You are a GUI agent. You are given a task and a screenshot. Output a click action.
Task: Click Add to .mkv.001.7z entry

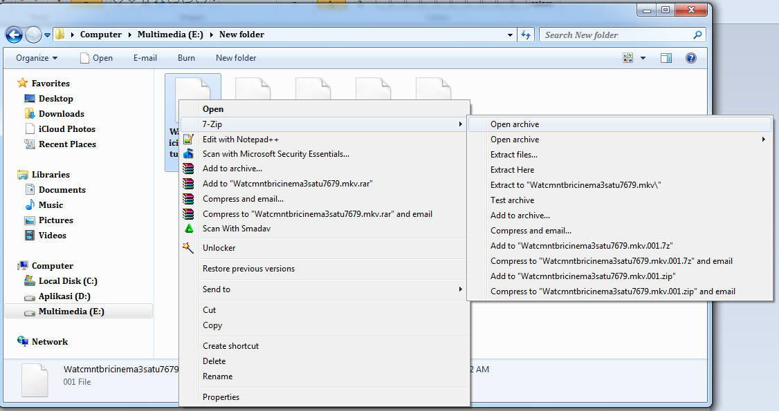tap(620, 246)
